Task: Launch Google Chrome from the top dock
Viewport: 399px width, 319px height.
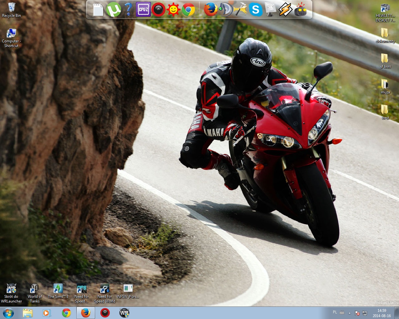Action: tap(188, 10)
